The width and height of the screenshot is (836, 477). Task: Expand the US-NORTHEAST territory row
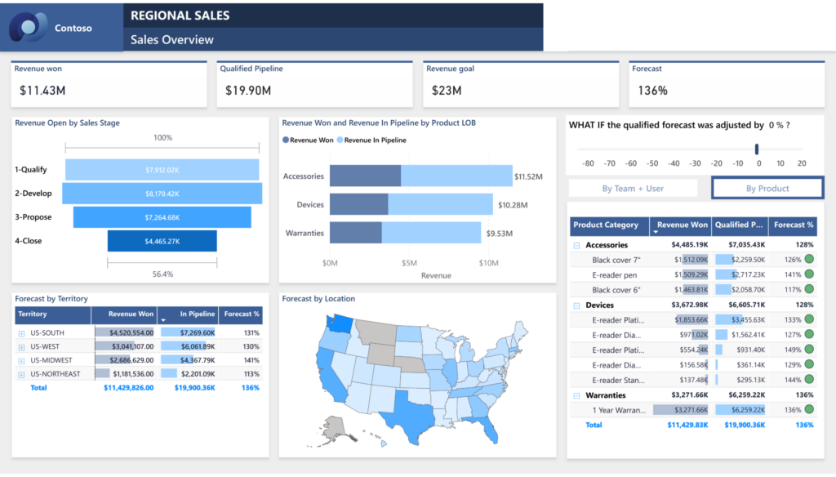tap(20, 374)
